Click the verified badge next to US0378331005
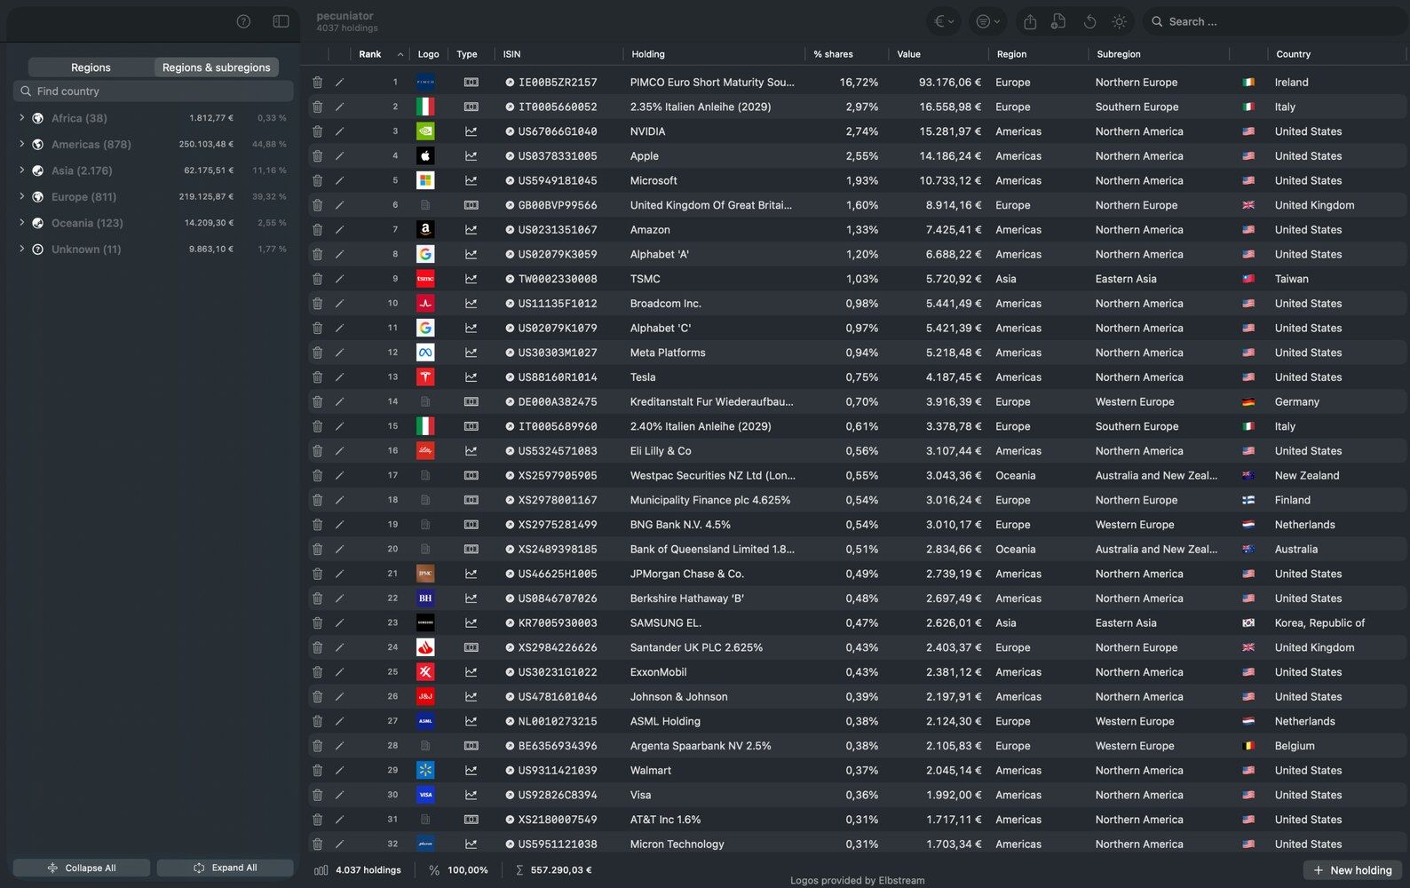 pyautogui.click(x=510, y=156)
